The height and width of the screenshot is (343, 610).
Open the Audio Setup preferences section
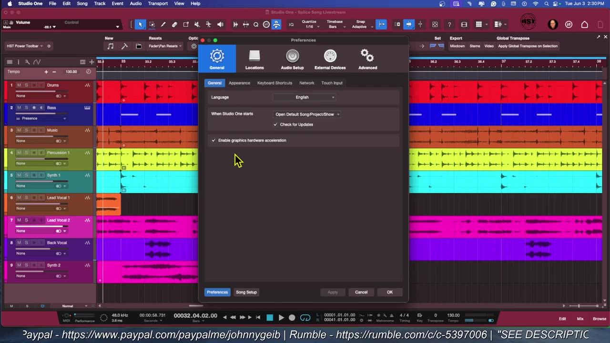point(292,59)
